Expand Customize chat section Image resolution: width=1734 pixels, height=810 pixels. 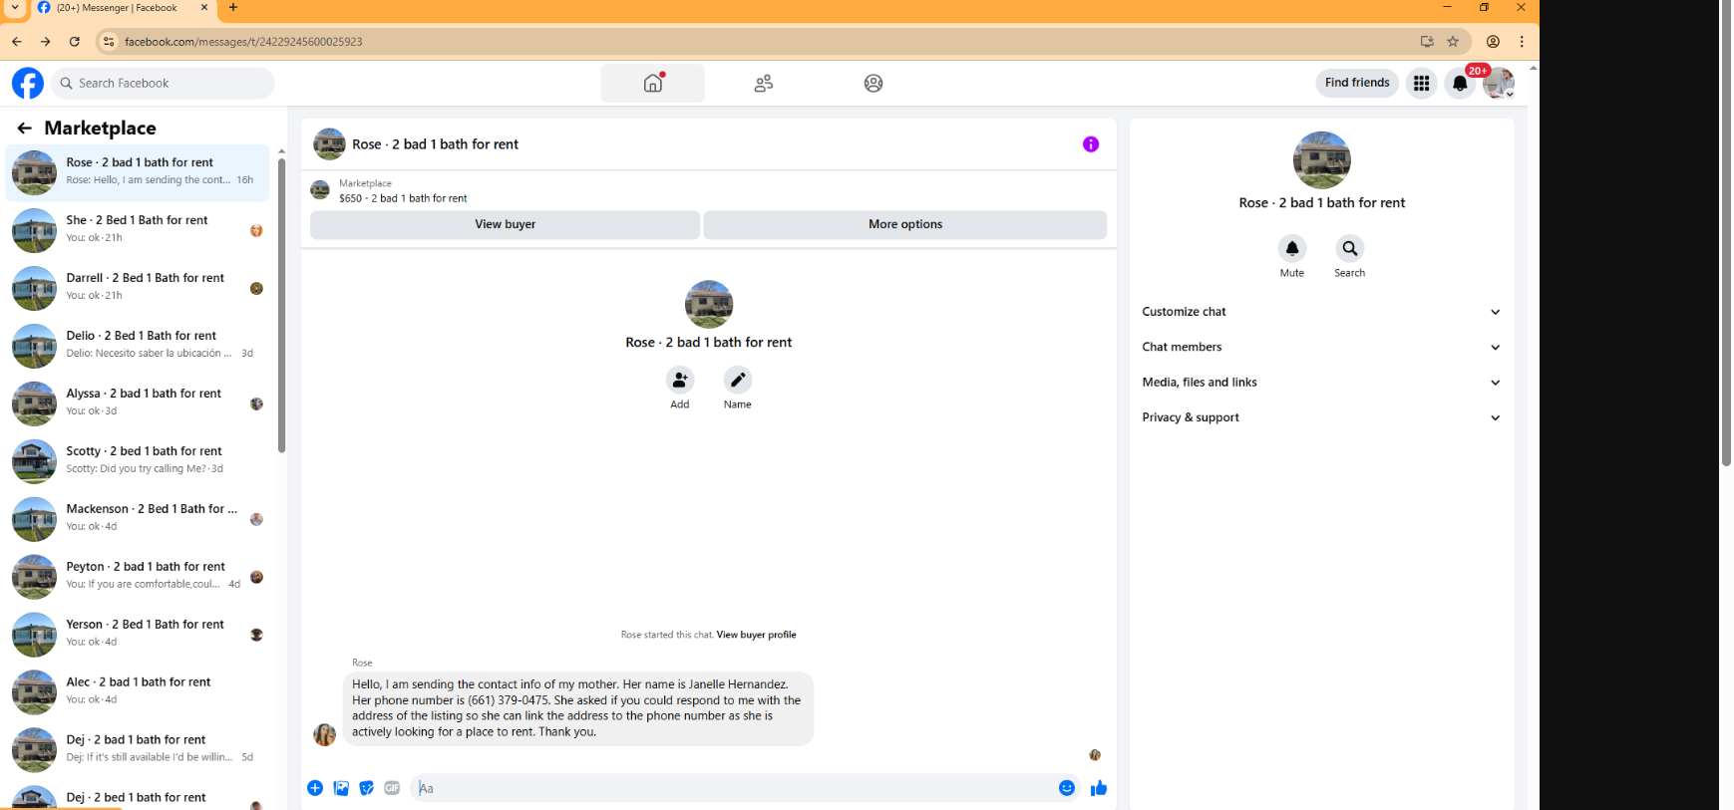[1321, 312]
